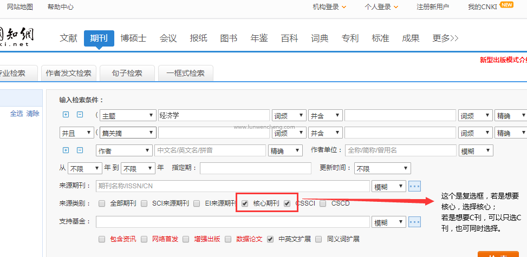
Task: Expand the 机构登录 menu
Action: [x=329, y=6]
